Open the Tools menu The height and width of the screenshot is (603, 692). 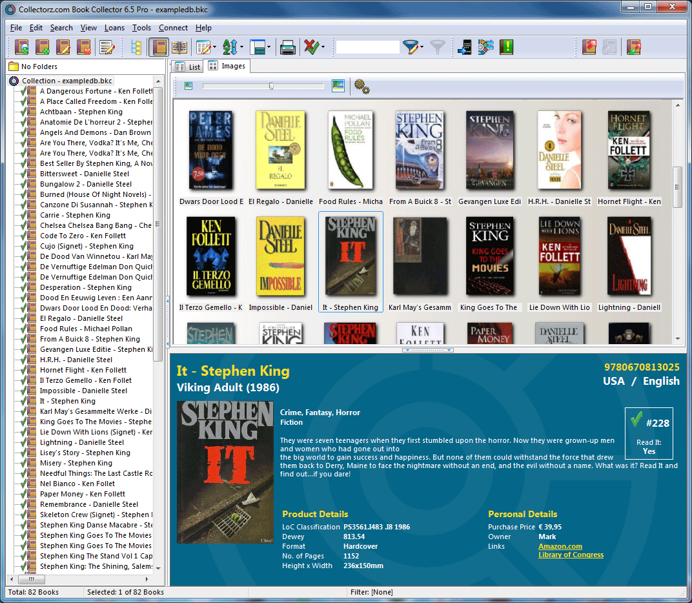pyautogui.click(x=141, y=28)
